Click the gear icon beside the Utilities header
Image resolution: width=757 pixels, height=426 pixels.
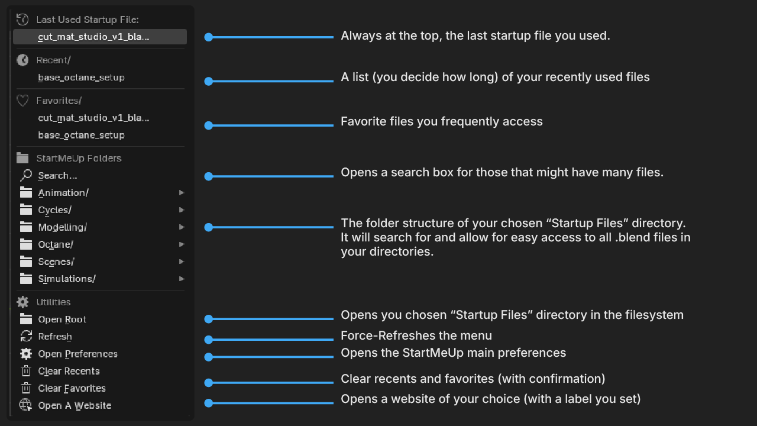point(22,302)
